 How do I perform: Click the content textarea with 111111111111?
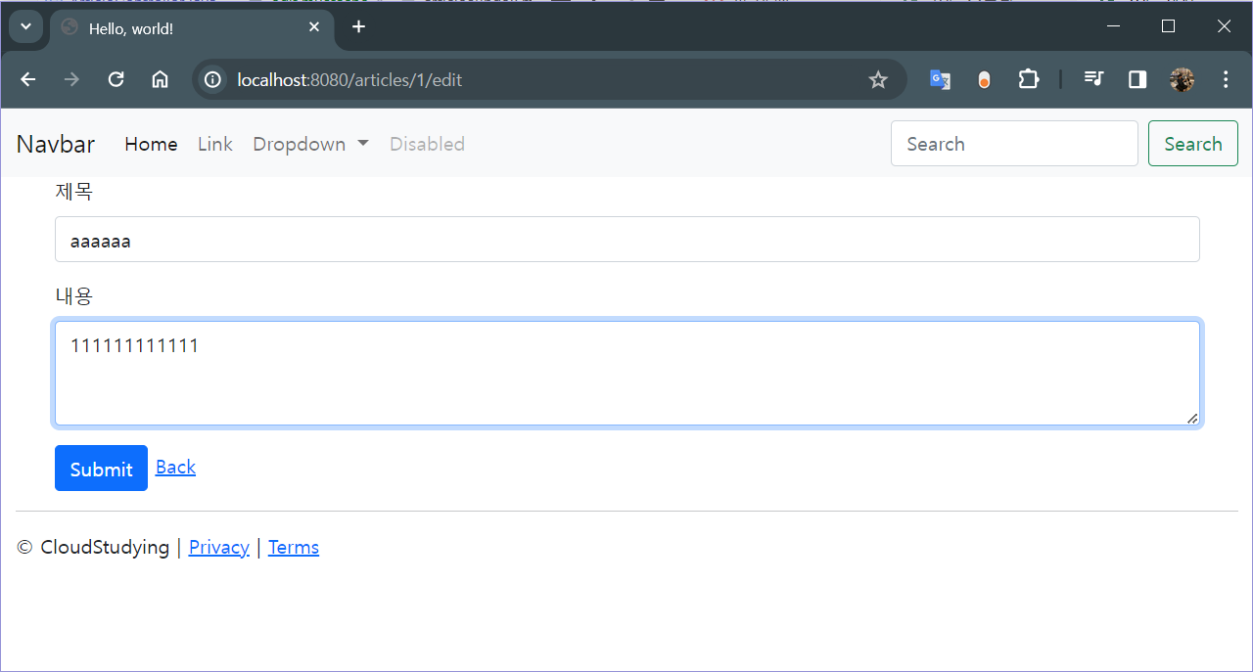point(627,374)
